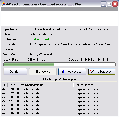Select the save path ending in rct3_demo.exe

tap(68, 29)
